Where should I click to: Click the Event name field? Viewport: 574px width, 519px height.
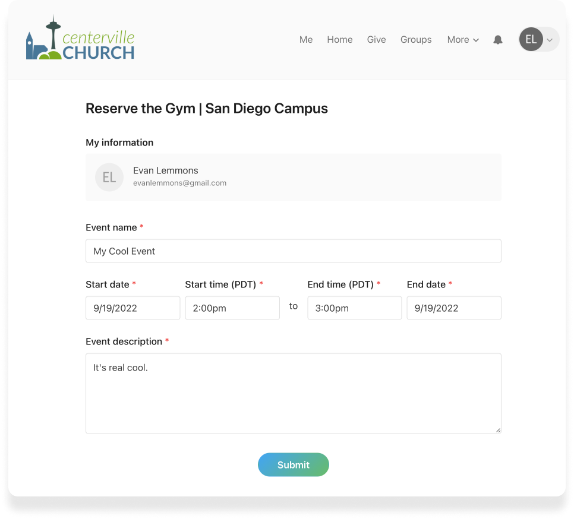click(x=293, y=251)
